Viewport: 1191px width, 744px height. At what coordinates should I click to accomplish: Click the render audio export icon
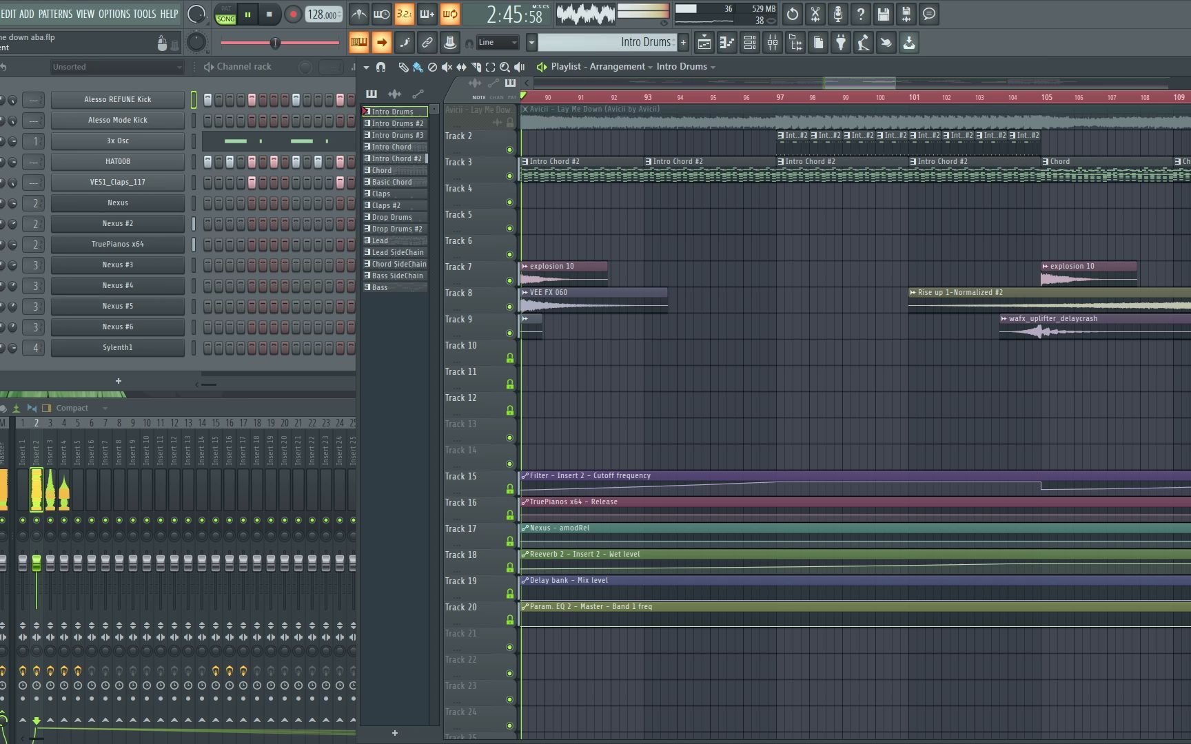point(906,14)
